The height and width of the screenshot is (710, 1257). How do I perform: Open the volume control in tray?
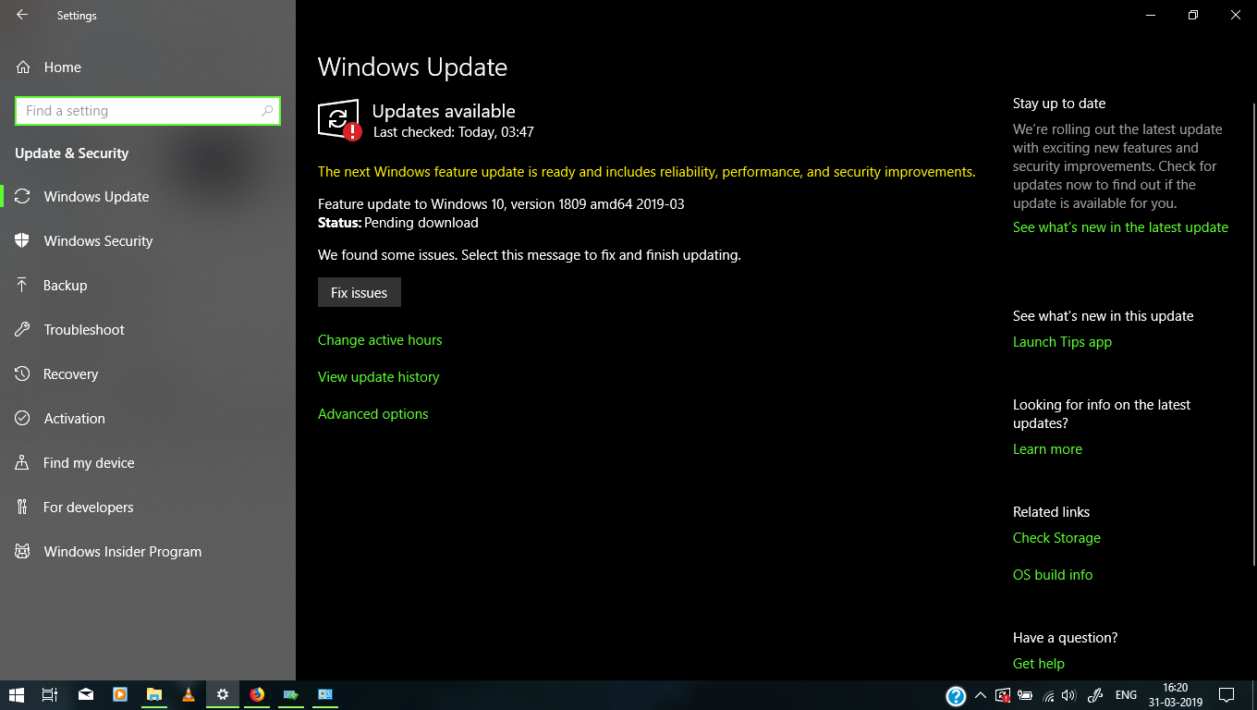click(x=1069, y=695)
